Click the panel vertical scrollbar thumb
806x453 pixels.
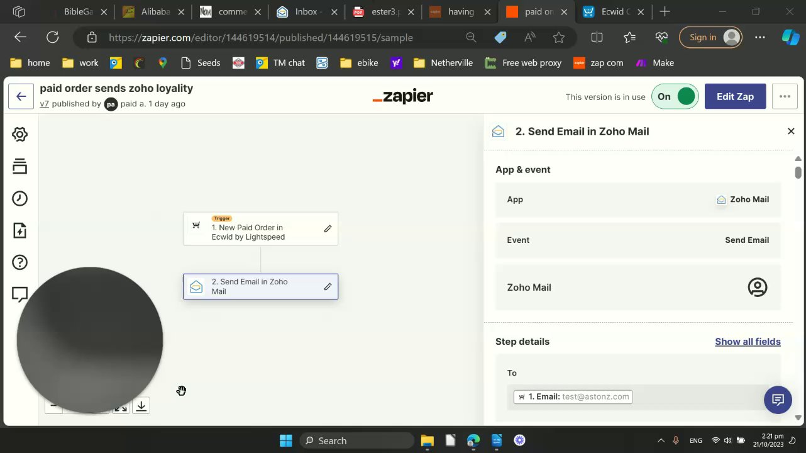pyautogui.click(x=798, y=172)
